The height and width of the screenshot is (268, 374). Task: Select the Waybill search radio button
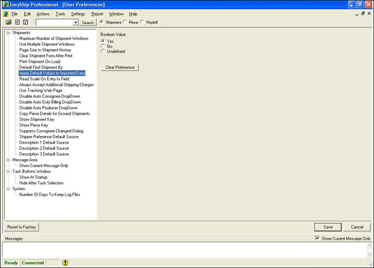tap(142, 22)
